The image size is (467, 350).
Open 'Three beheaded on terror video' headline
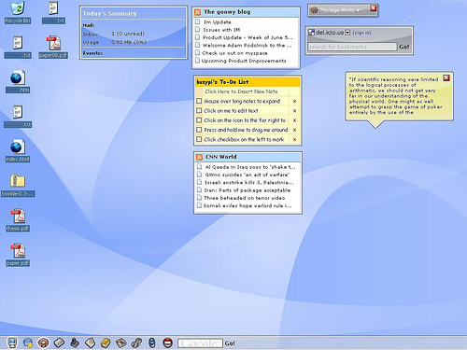click(245, 198)
